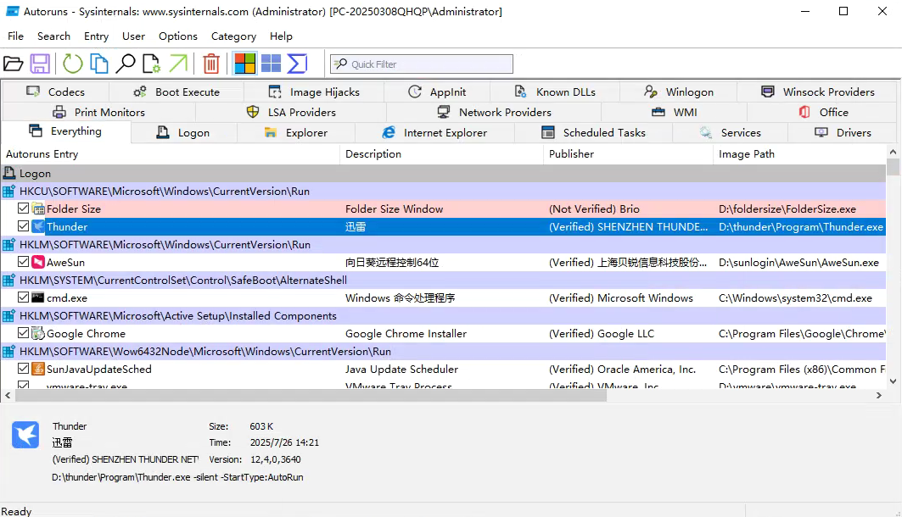Switch to the Internet Explorer tab
Image resolution: width=902 pixels, height=517 pixels.
tap(434, 133)
